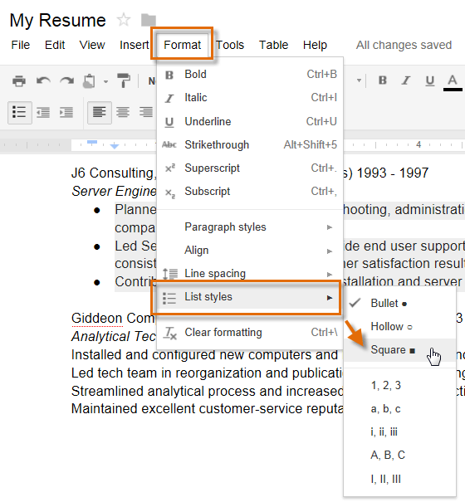Open the File menu
Screen dimensions: 465x502
click(x=21, y=45)
